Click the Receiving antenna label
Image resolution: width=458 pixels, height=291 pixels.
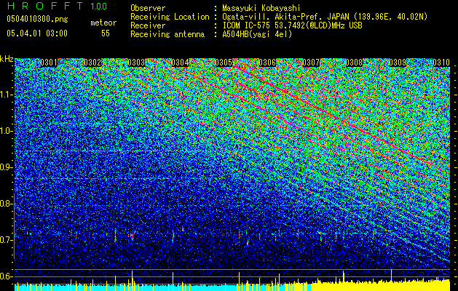point(167,34)
